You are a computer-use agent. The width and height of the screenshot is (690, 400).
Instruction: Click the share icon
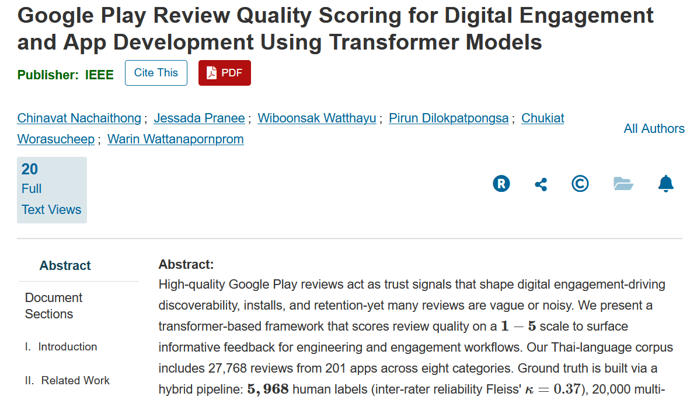click(x=541, y=184)
